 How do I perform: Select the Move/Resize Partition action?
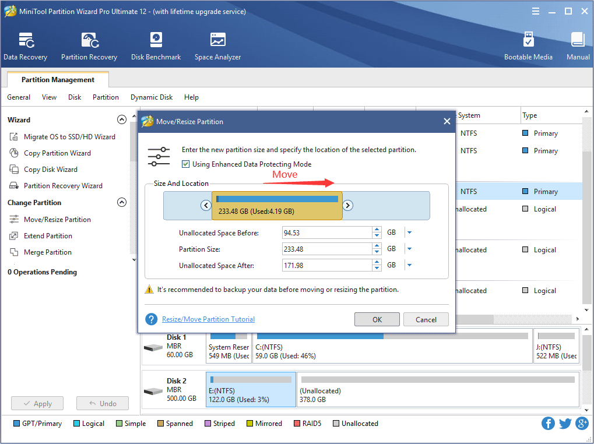57,219
